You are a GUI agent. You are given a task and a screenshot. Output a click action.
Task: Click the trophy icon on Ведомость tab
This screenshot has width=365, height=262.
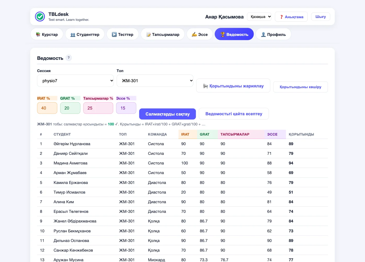point(223,34)
